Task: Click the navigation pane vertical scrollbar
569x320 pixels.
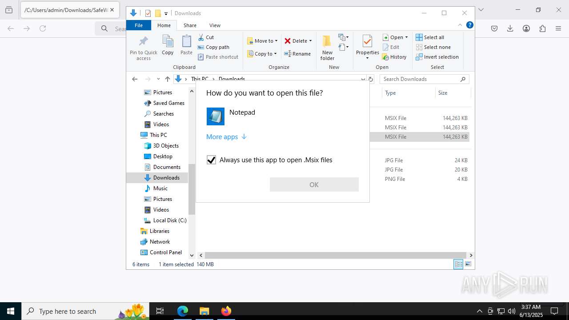Action: tap(192, 189)
